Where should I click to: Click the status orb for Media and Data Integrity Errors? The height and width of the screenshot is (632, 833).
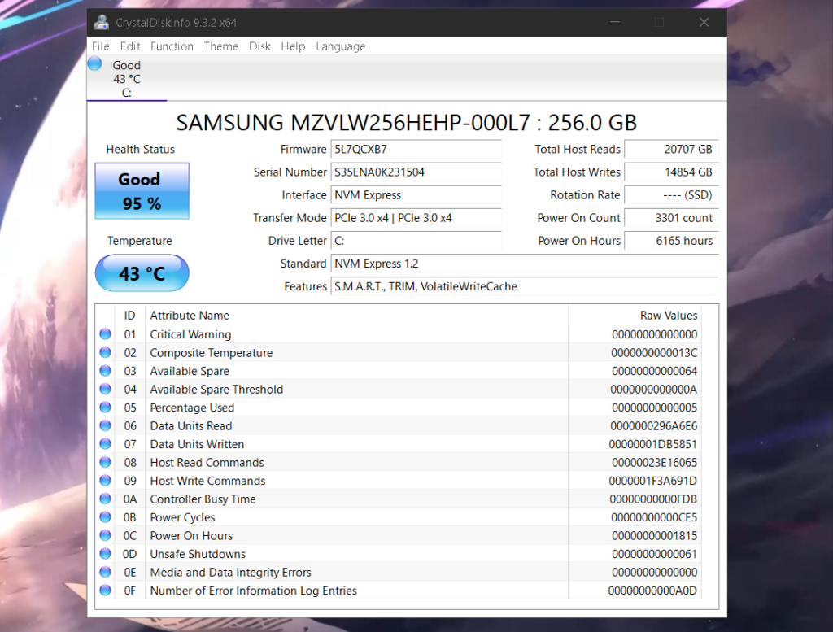pos(105,572)
